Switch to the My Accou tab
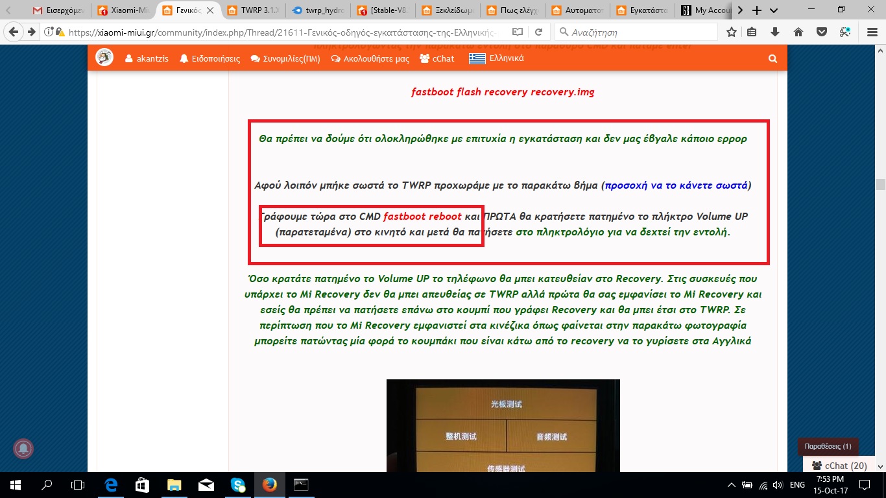The image size is (886, 498). point(705,10)
